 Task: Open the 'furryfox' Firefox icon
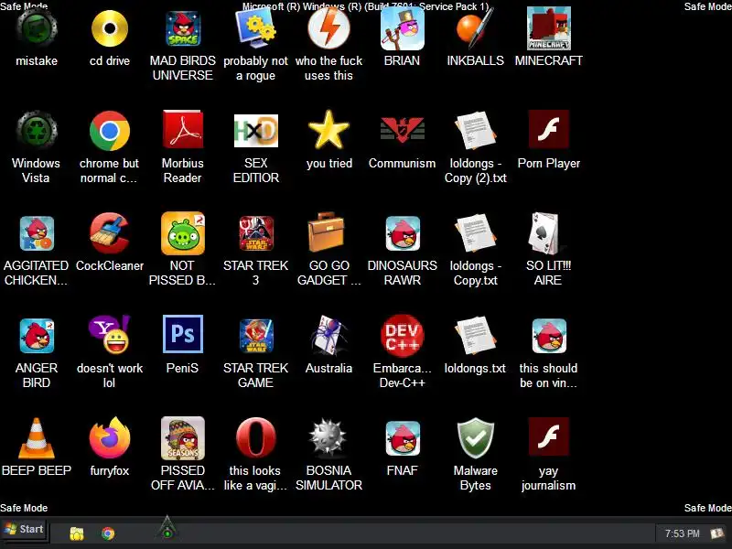(x=110, y=438)
